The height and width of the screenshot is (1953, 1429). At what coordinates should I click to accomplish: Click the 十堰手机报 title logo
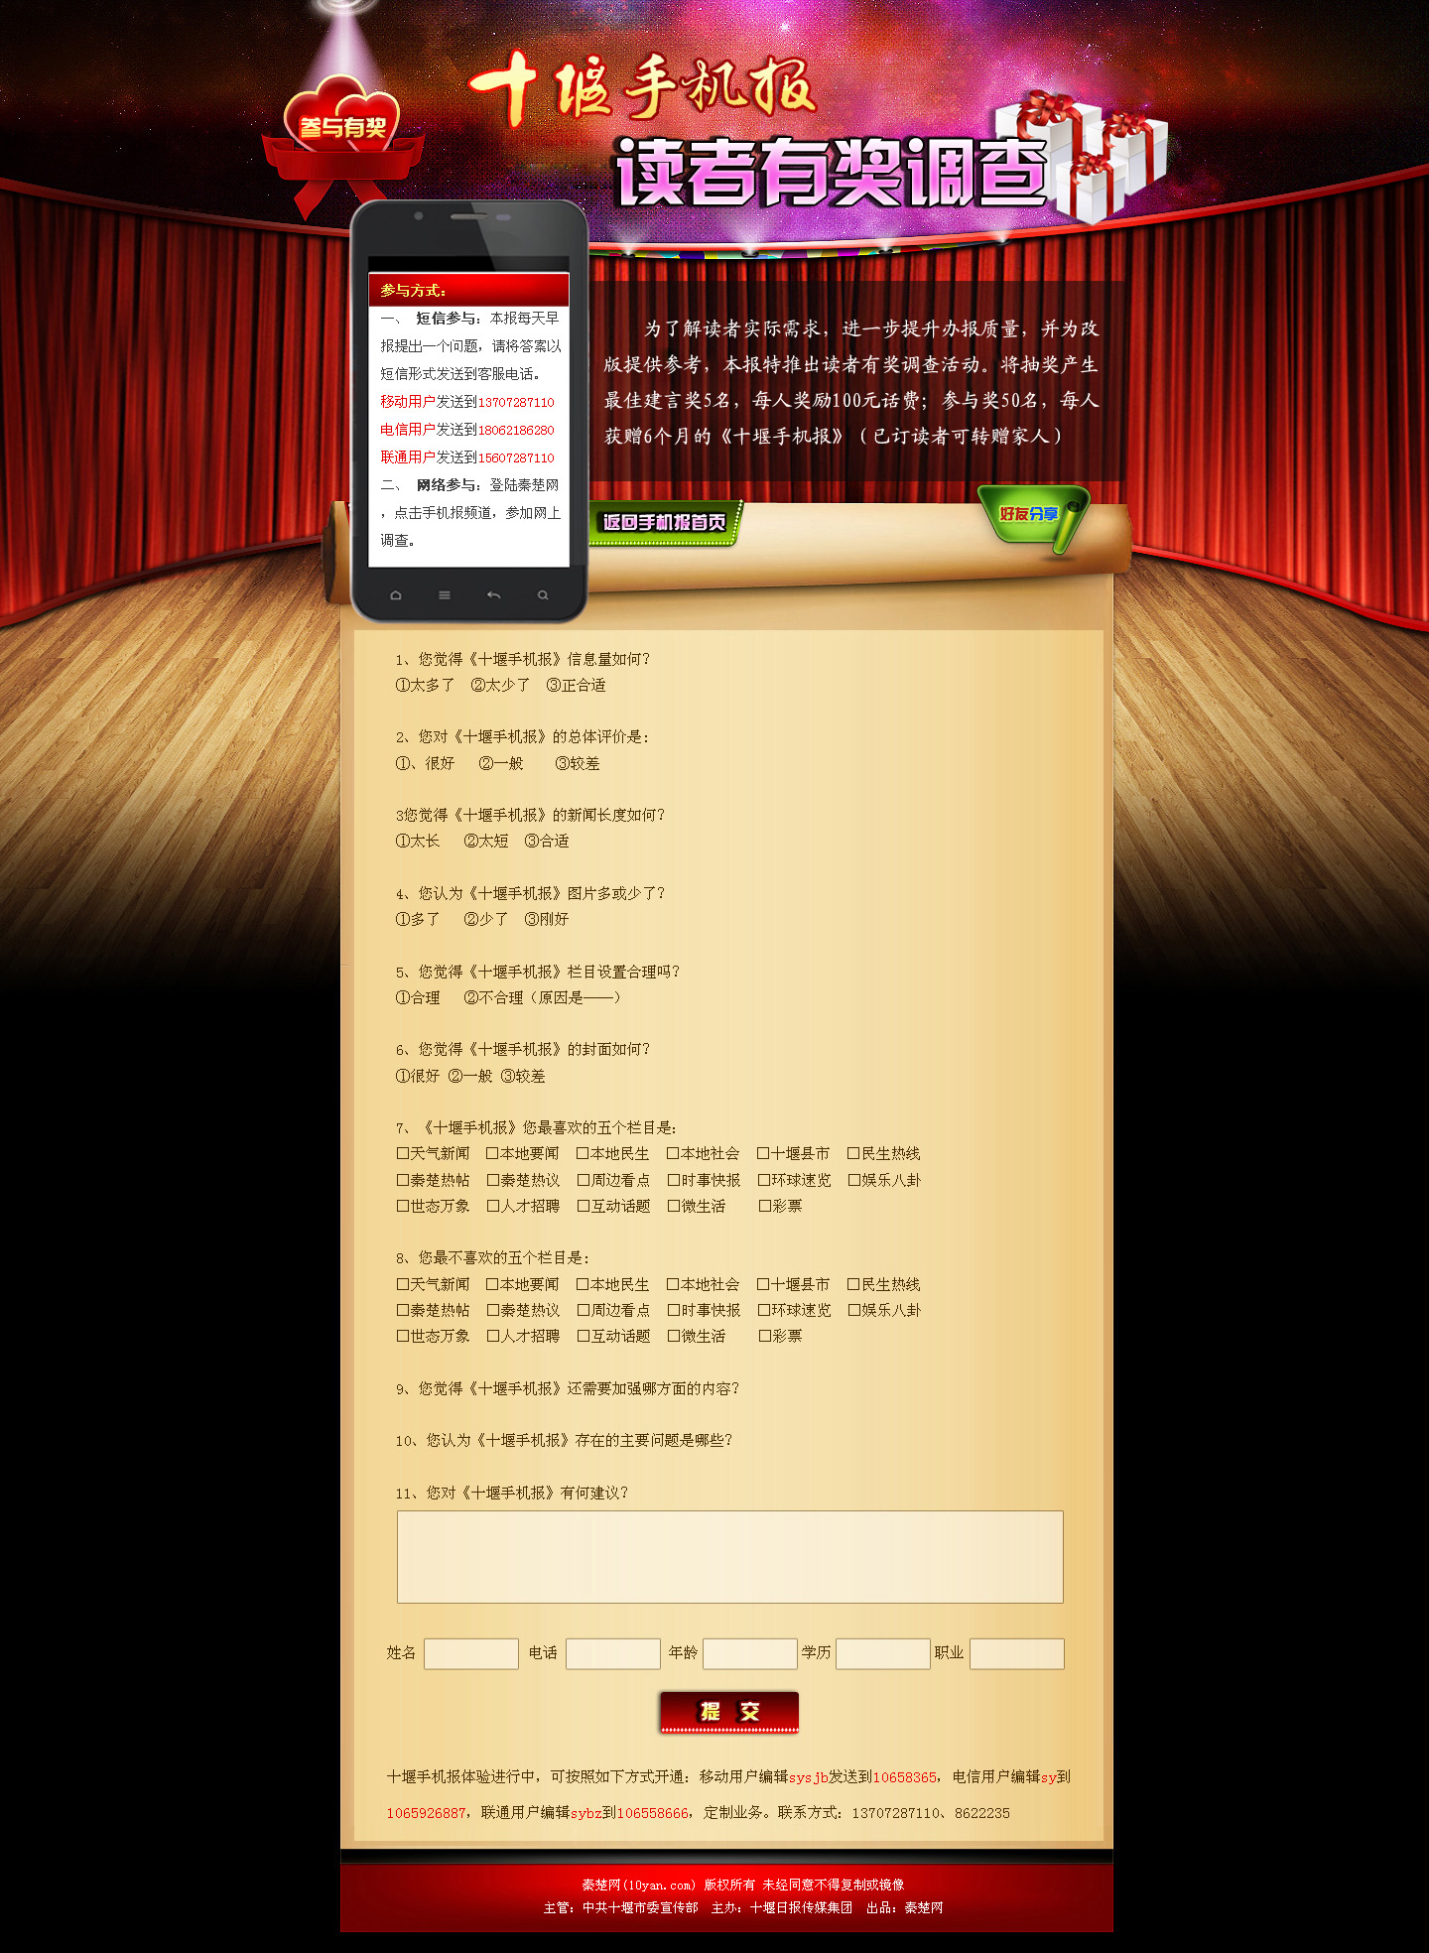click(x=643, y=87)
